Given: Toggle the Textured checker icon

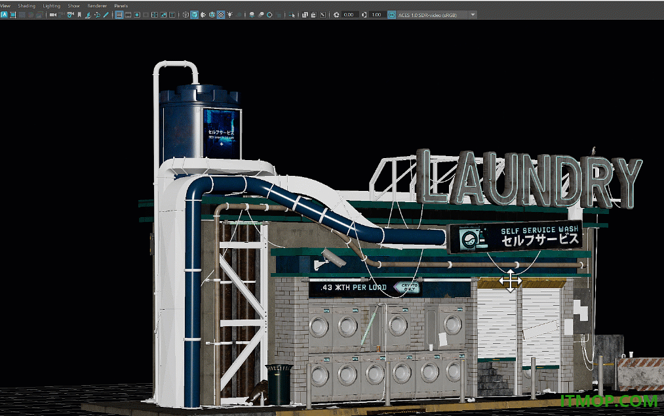Looking at the screenshot, I should [x=221, y=15].
